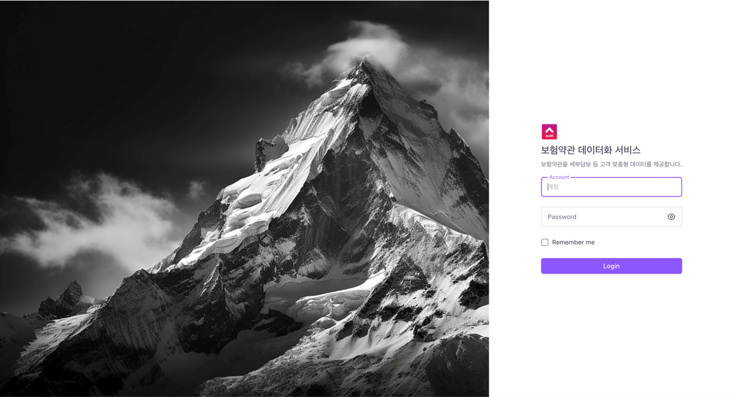
Task: Click the Login text on the button
Action: tap(611, 266)
